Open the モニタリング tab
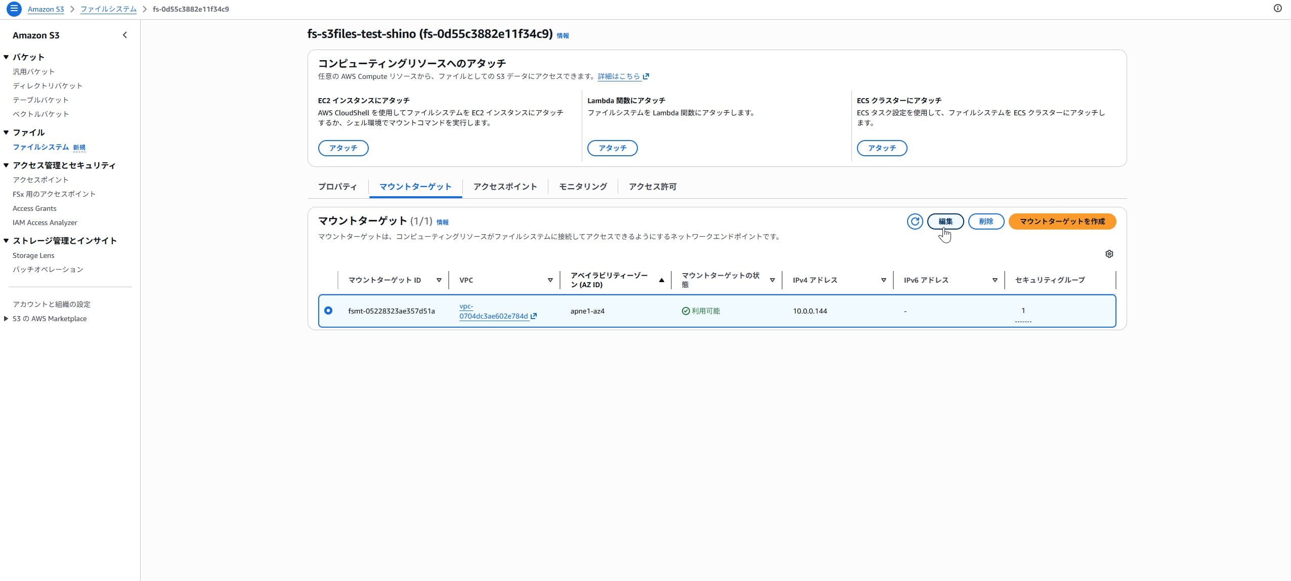The image size is (1291, 581). tap(583, 187)
